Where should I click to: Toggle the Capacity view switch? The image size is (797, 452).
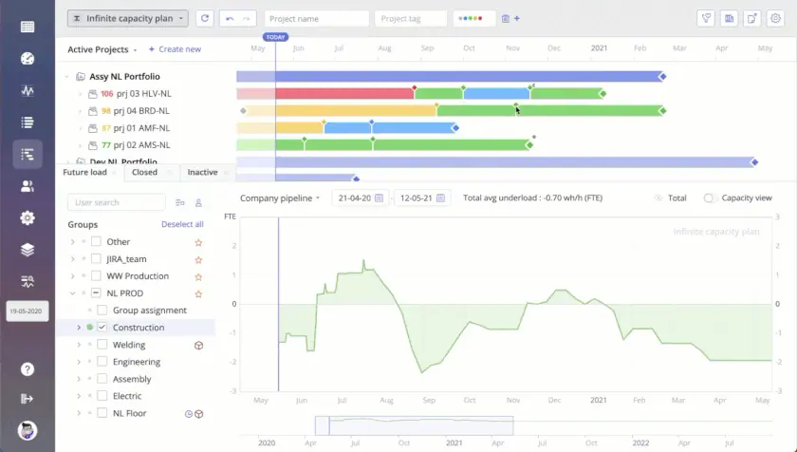pos(710,198)
